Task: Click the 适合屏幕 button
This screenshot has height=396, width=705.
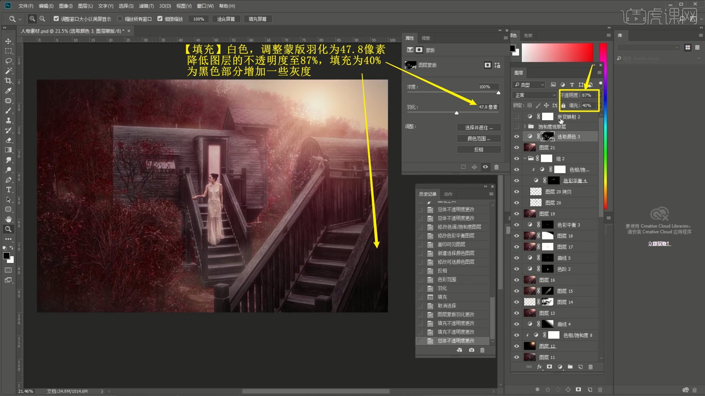Action: pos(226,19)
